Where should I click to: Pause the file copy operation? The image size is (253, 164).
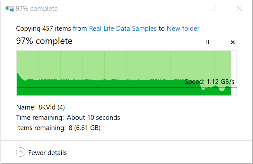click(207, 42)
